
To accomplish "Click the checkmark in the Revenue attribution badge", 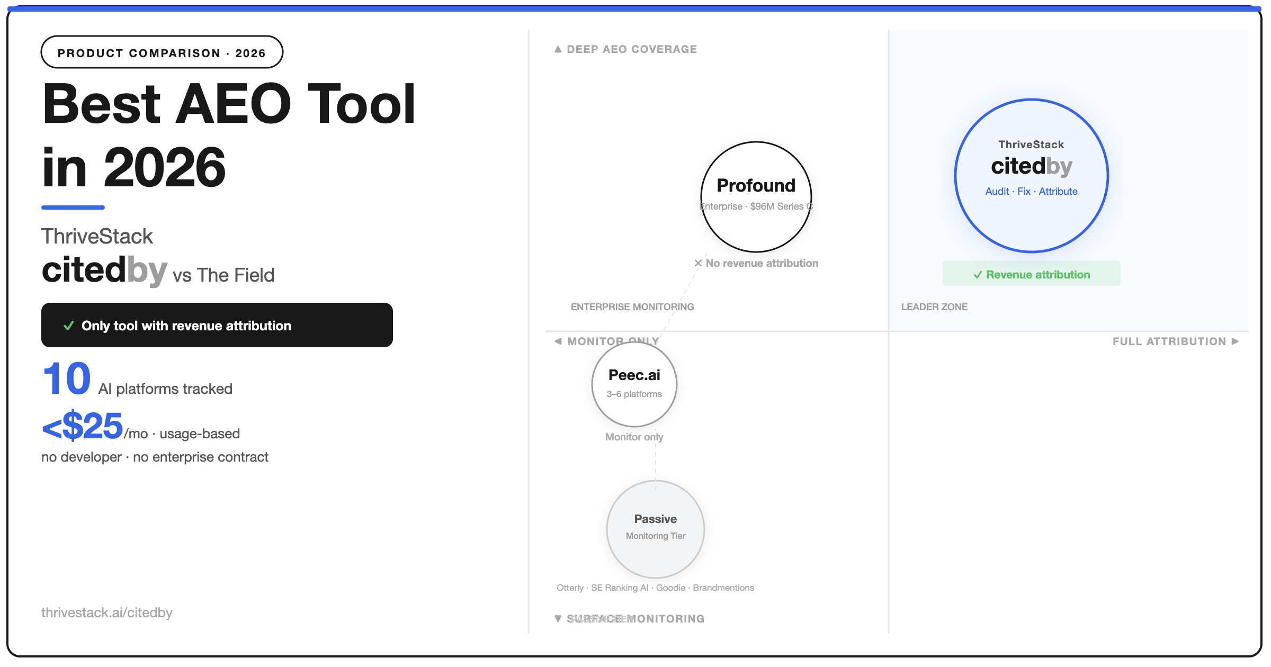I will coord(978,275).
